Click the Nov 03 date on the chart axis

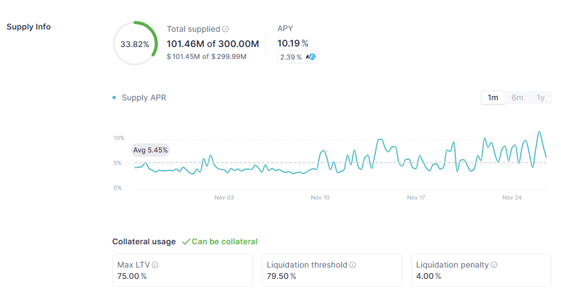pyautogui.click(x=224, y=197)
